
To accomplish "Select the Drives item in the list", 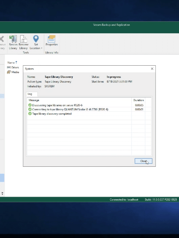I will click(x=13, y=68).
